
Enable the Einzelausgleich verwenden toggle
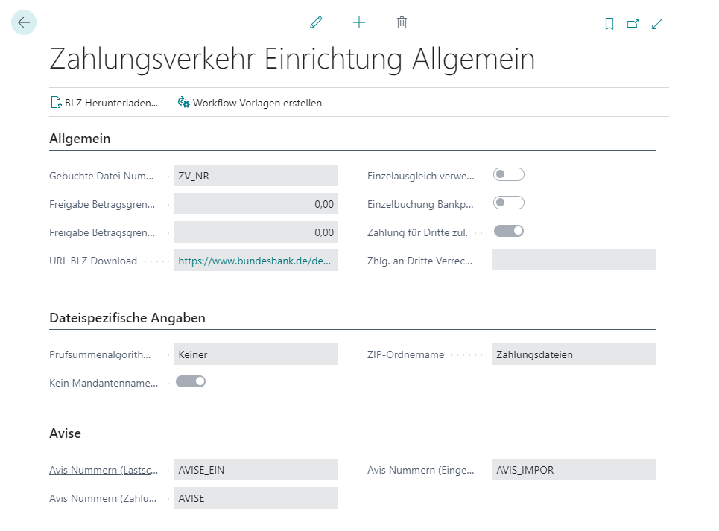pos(508,174)
